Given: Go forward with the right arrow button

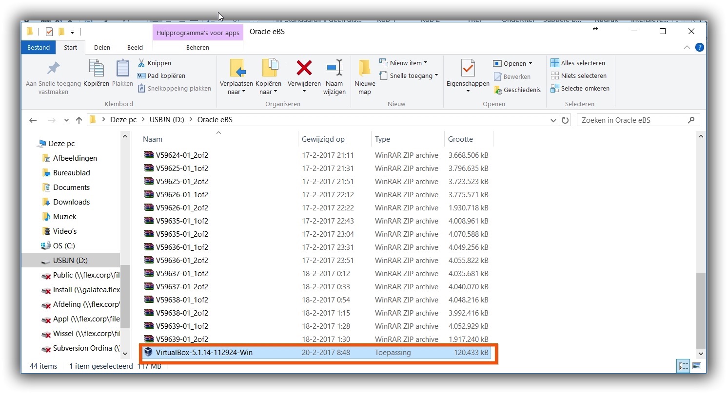Looking at the screenshot, I should tap(51, 120).
